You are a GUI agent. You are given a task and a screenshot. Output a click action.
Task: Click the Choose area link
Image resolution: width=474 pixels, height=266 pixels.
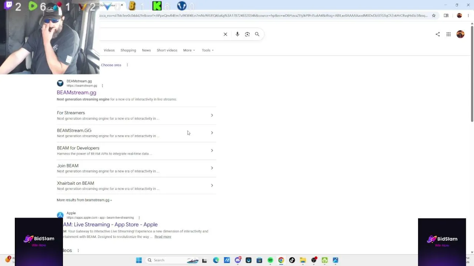coord(111,65)
